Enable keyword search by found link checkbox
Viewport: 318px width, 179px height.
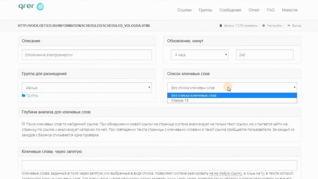[x=23, y=124]
